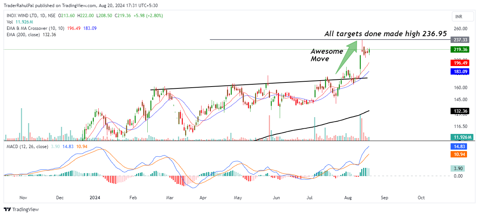The image size is (479, 216).
Task: Click the 'Apr' label on time axis
Action: [203, 198]
